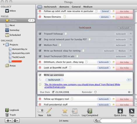Uncheck Tripwolf followup task
This screenshot has width=137, height=124.
pyautogui.click(x=40, y=34)
